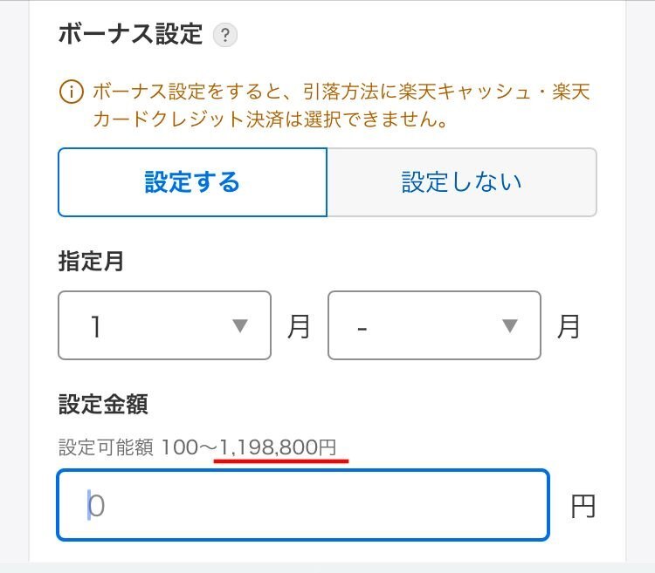Select the 設定しない option
Image resolution: width=655 pixels, height=573 pixels.
pos(461,182)
